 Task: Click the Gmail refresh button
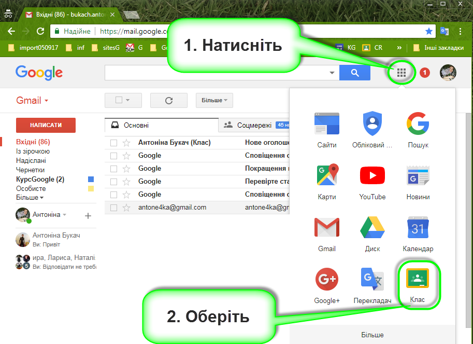click(x=168, y=100)
